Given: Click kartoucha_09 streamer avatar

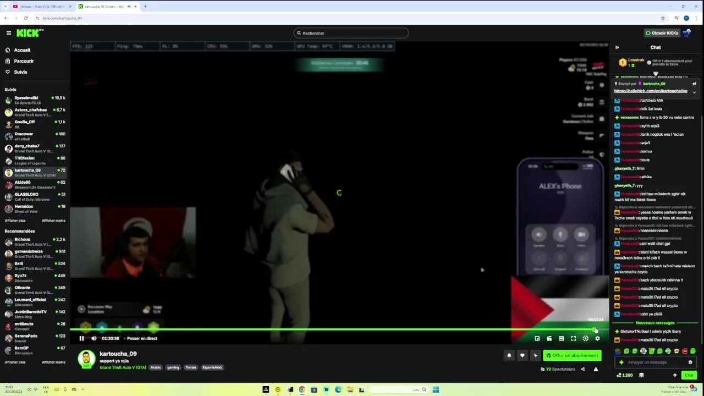Looking at the screenshot, I should 86,359.
